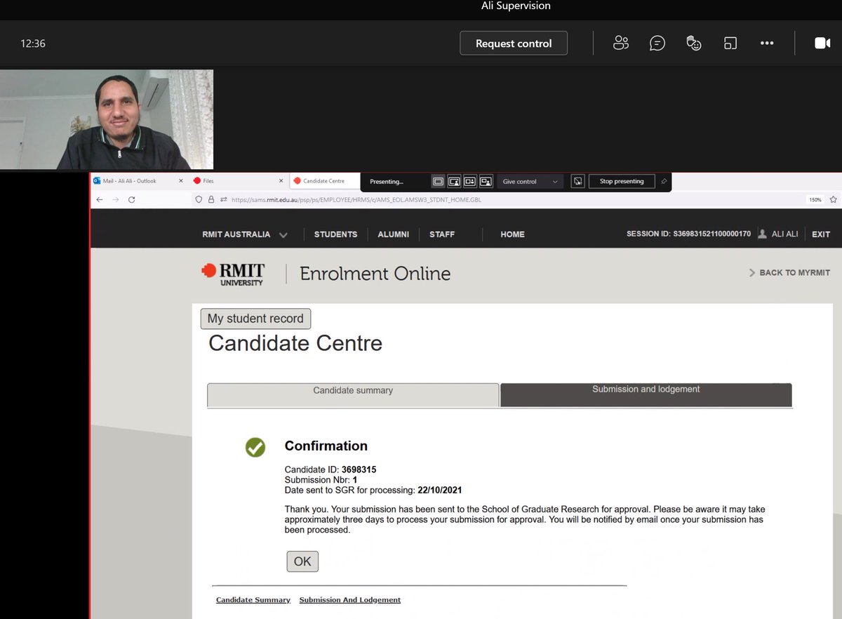Image resolution: width=842 pixels, height=619 pixels.
Task: Click the Confirmation heading
Action: 326,446
